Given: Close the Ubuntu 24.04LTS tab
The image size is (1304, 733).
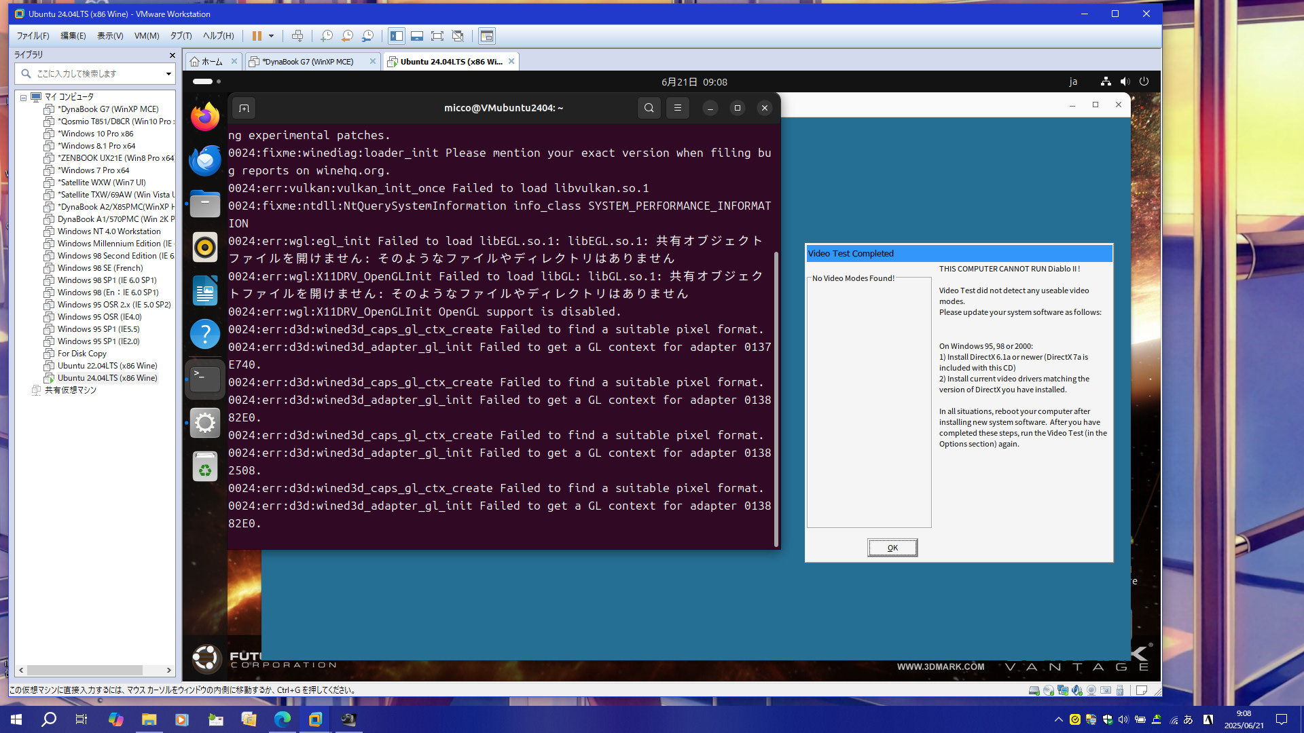Looking at the screenshot, I should 511,62.
